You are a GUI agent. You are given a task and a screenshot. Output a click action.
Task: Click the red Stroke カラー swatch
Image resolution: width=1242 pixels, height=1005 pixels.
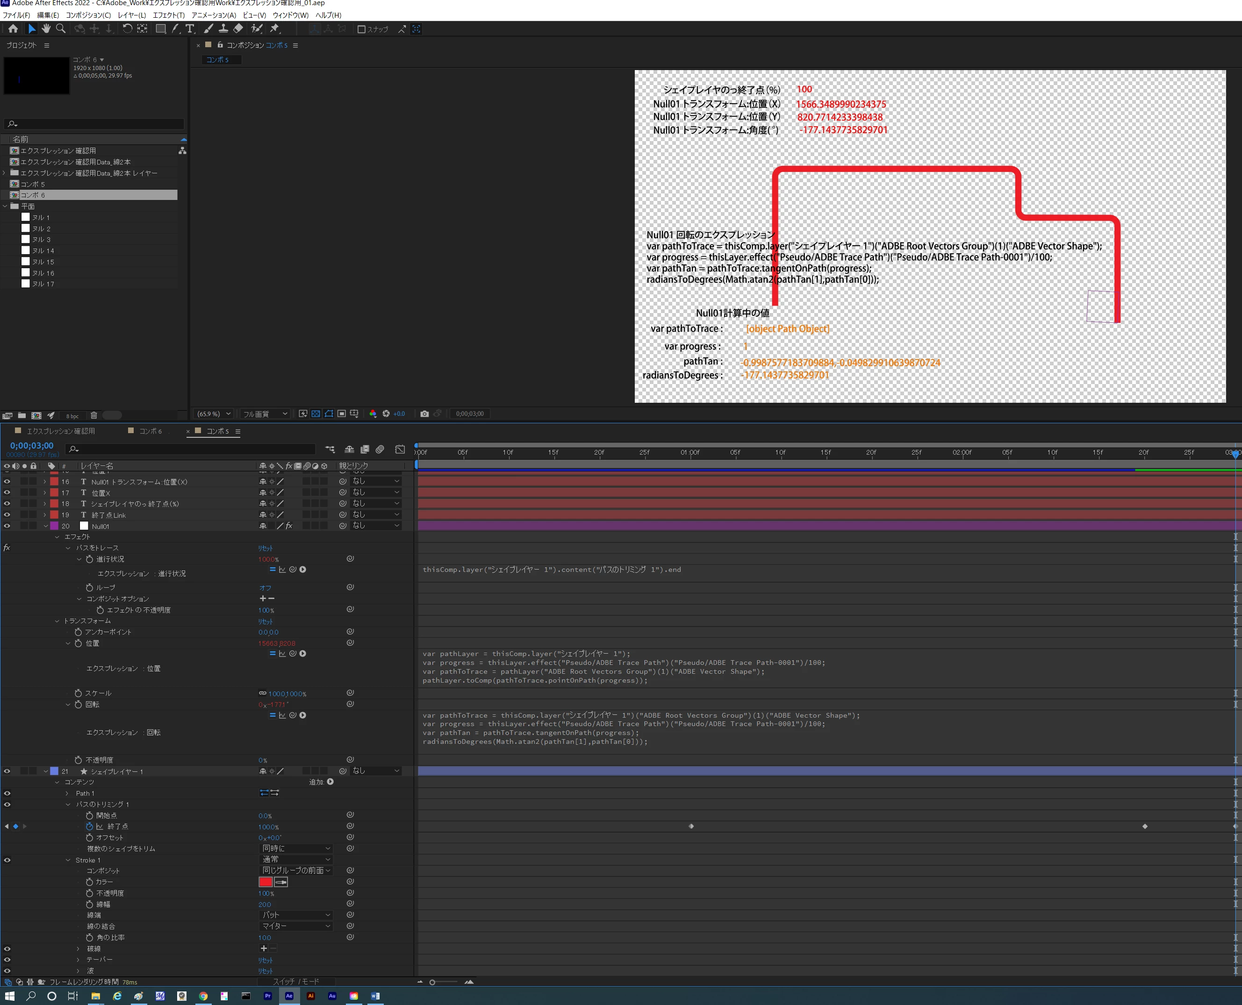coord(266,882)
